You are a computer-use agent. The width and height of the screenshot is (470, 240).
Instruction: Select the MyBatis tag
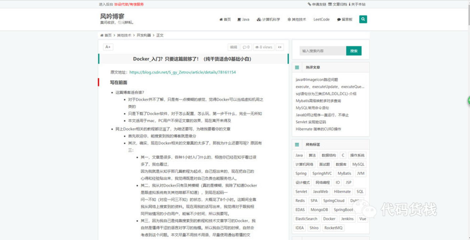coord(344,173)
